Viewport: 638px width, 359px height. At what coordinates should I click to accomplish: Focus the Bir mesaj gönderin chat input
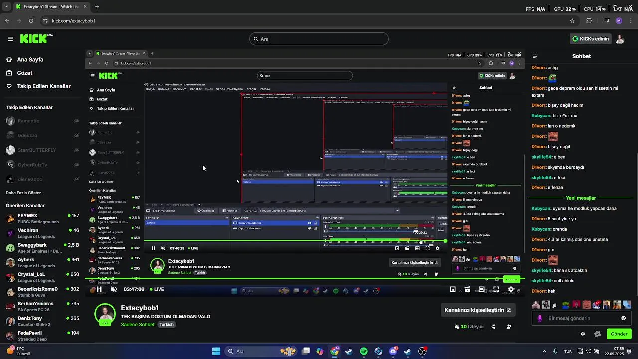(x=581, y=318)
